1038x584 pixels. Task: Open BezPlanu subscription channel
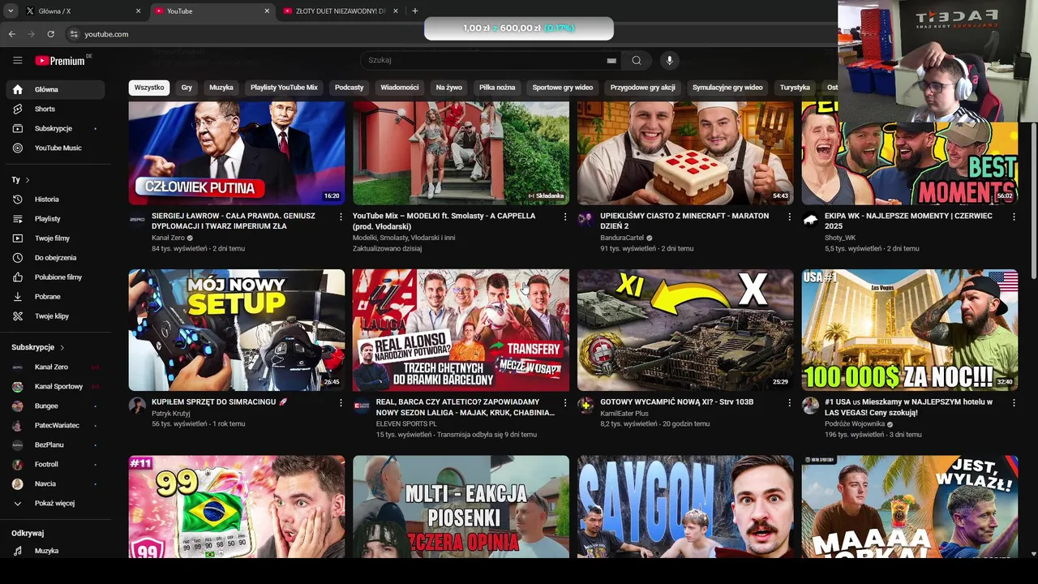coord(55,444)
